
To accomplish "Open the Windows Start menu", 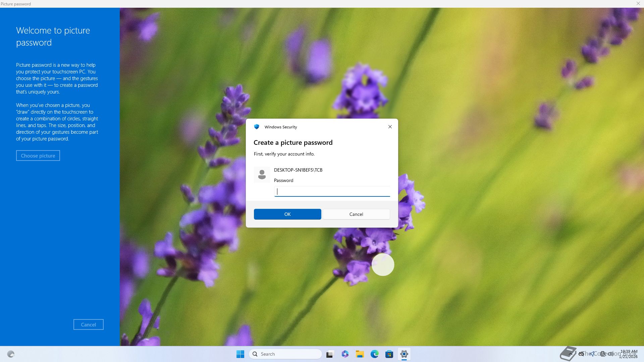I will [x=240, y=354].
